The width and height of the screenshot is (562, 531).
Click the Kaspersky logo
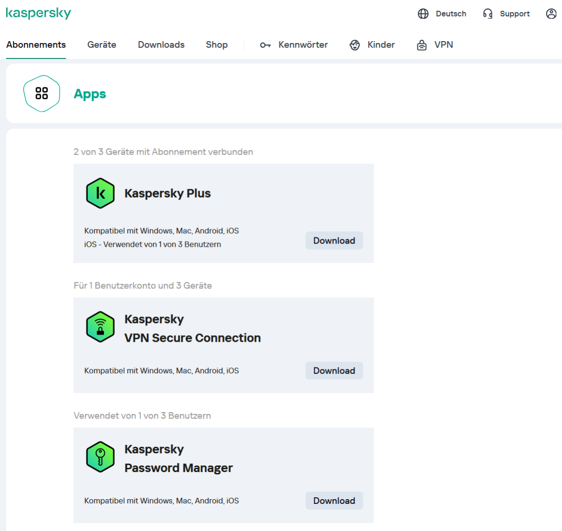point(38,13)
